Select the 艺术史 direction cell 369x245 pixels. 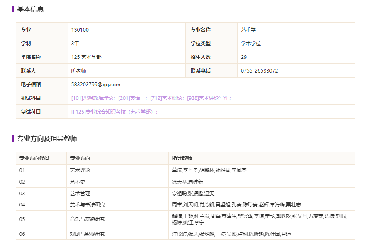point(78,182)
